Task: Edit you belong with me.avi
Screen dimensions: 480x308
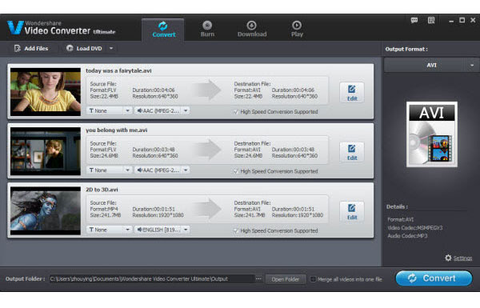Action: click(352, 153)
